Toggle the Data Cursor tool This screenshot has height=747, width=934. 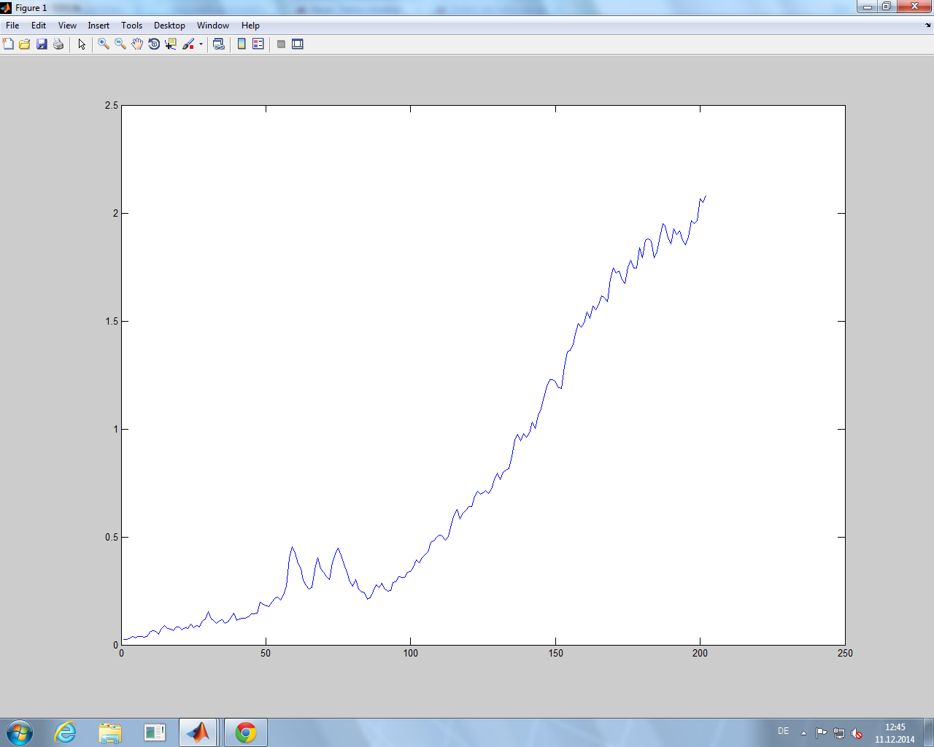pyautogui.click(x=171, y=44)
